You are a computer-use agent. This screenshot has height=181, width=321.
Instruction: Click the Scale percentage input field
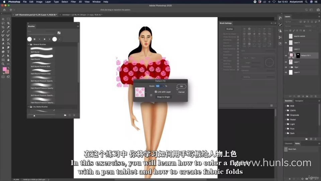[159, 86]
